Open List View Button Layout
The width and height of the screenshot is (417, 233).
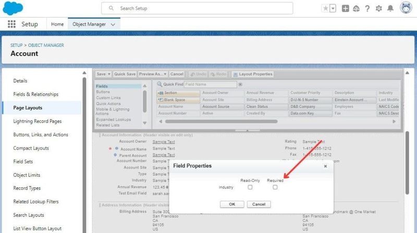37,228
